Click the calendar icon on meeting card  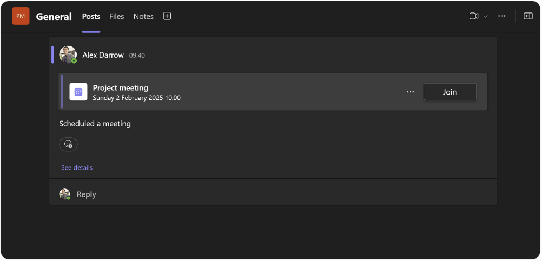(x=78, y=92)
